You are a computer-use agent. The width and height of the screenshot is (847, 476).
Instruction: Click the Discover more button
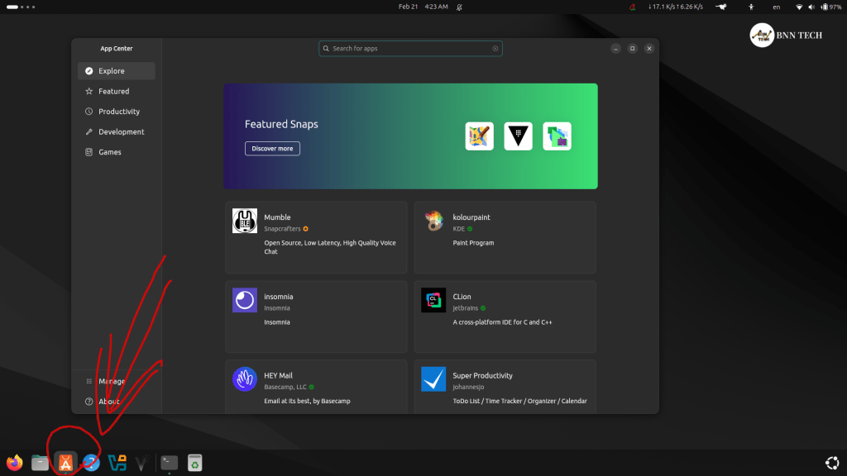point(272,149)
